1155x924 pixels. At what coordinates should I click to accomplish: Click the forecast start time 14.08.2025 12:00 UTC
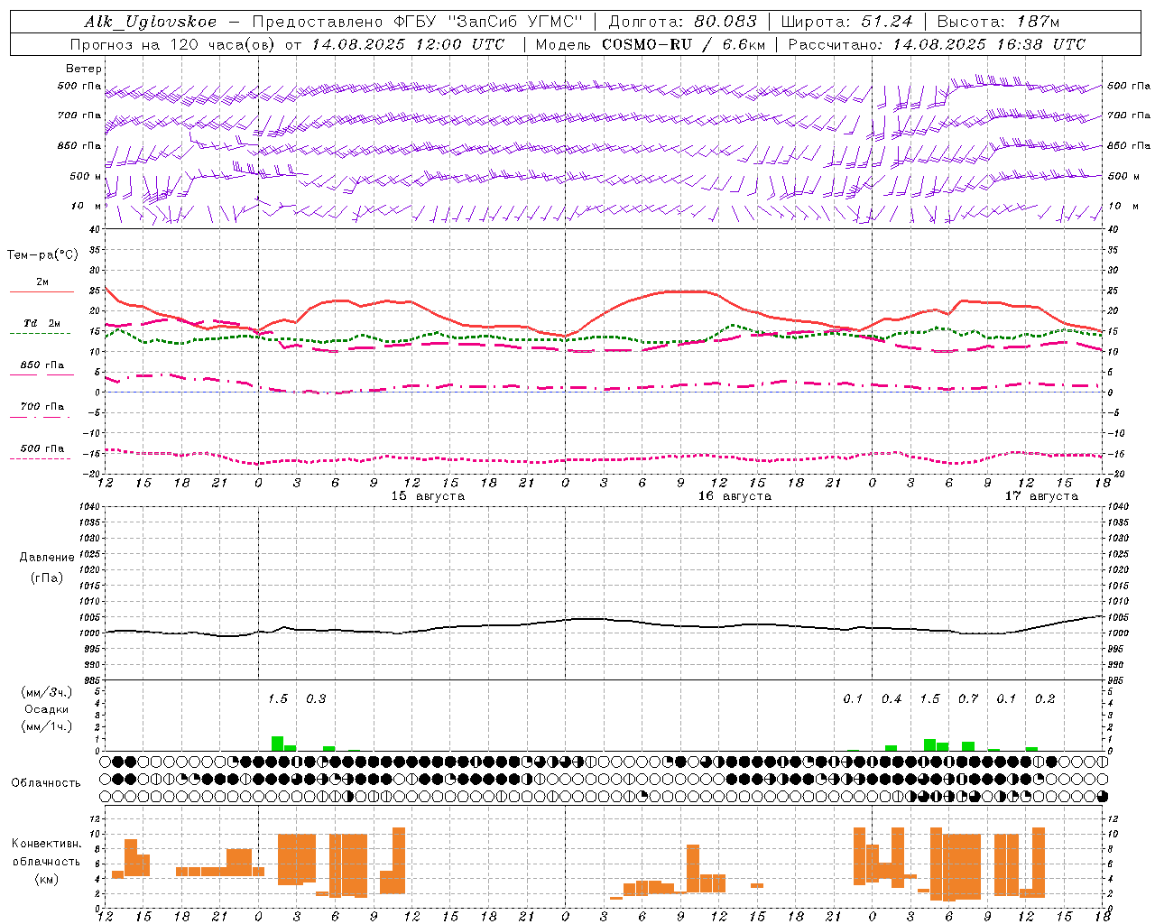pyautogui.click(x=408, y=44)
